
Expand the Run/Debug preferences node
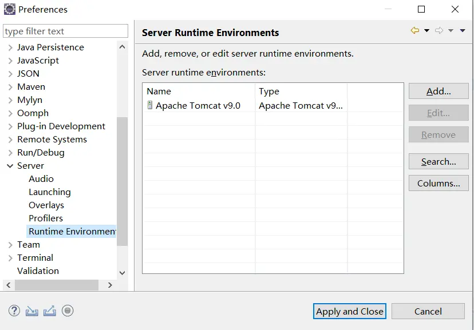point(10,153)
